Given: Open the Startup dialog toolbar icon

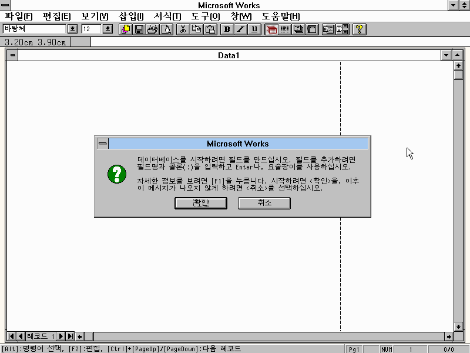Looking at the screenshot, I should click(126, 29).
